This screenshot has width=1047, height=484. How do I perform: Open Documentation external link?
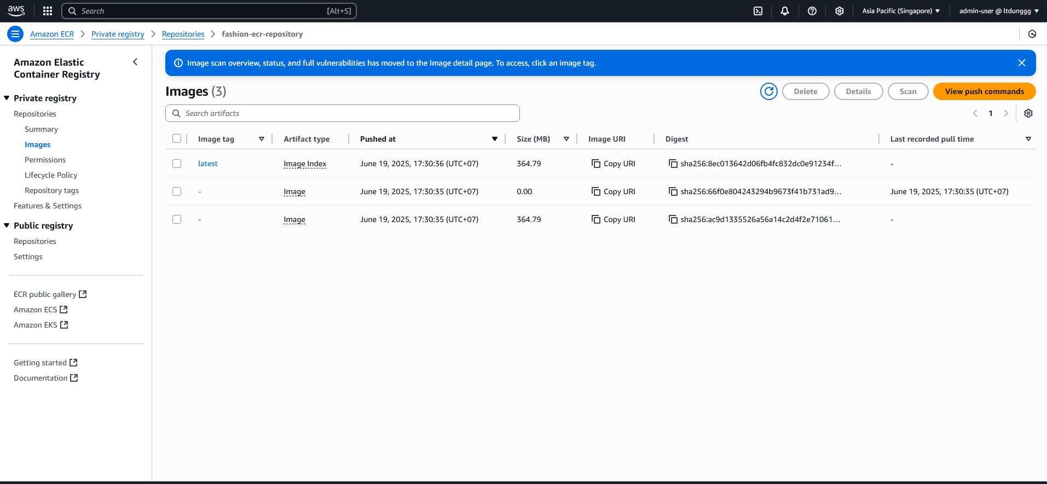point(46,378)
